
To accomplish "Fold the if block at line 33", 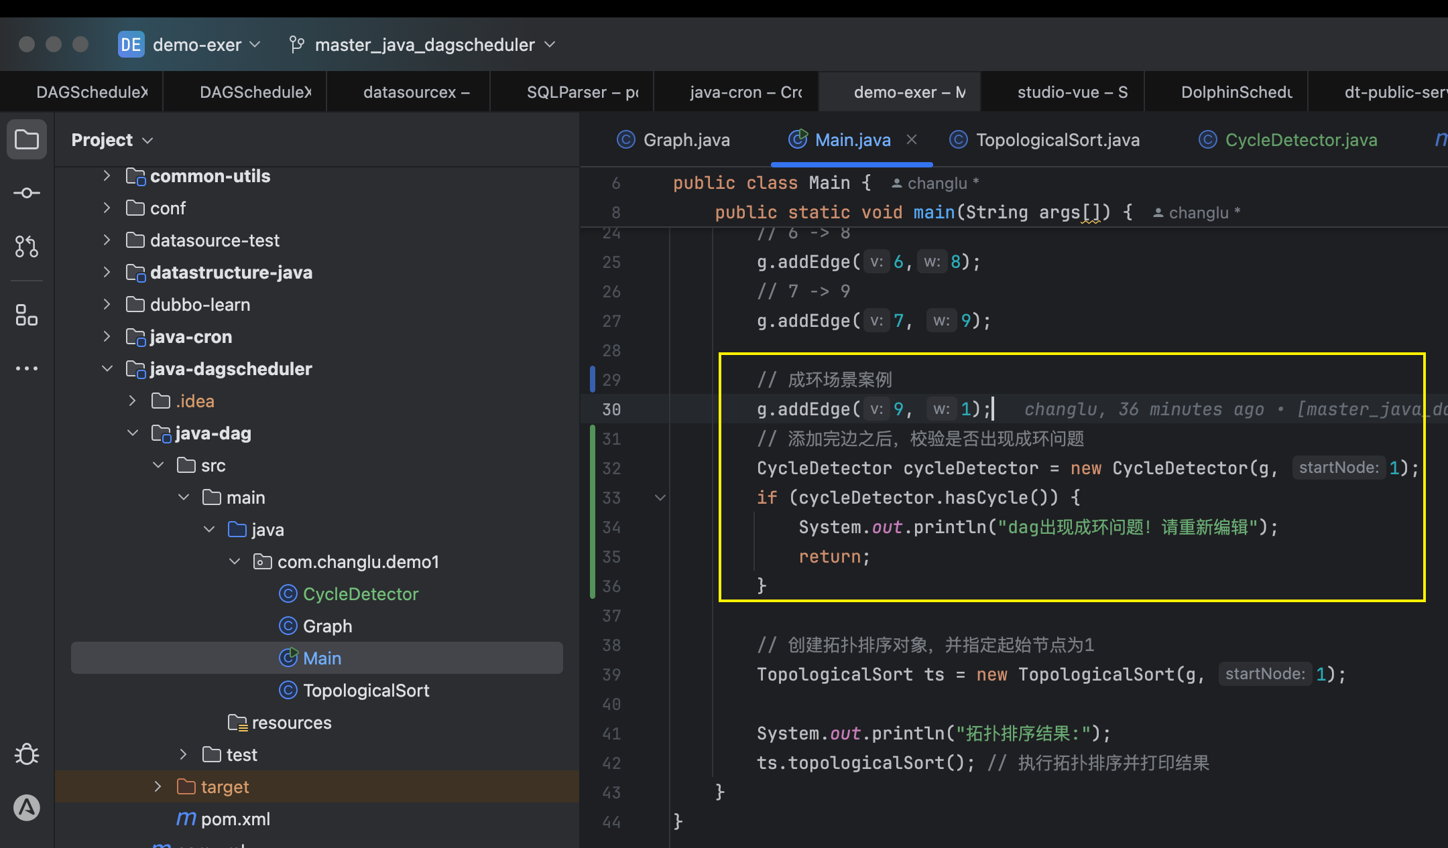I will [660, 498].
